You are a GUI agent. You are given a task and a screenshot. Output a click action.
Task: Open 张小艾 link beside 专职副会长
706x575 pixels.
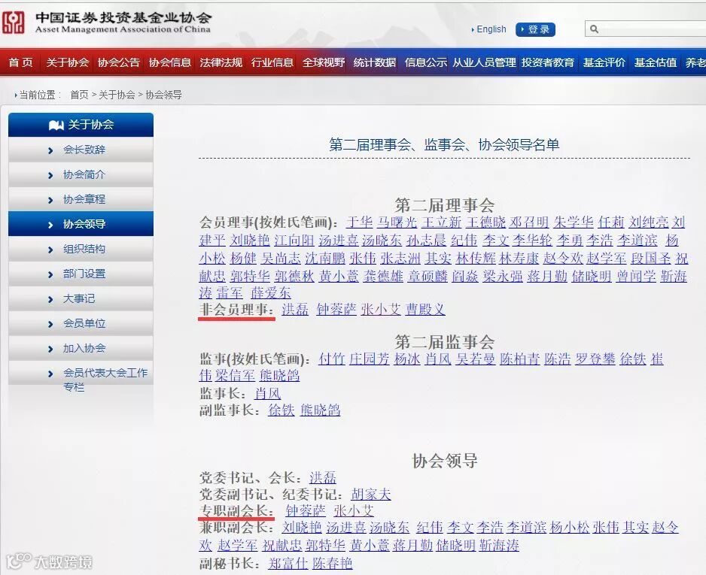pos(354,510)
